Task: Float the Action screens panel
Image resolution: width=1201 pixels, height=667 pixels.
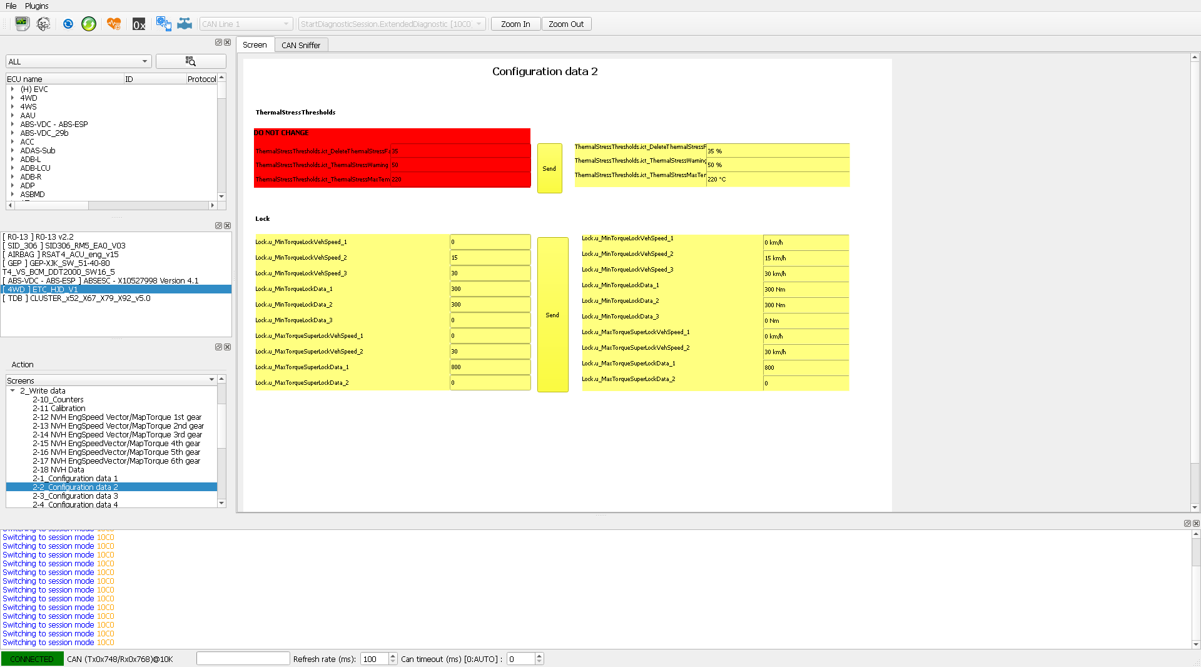Action: [218, 347]
